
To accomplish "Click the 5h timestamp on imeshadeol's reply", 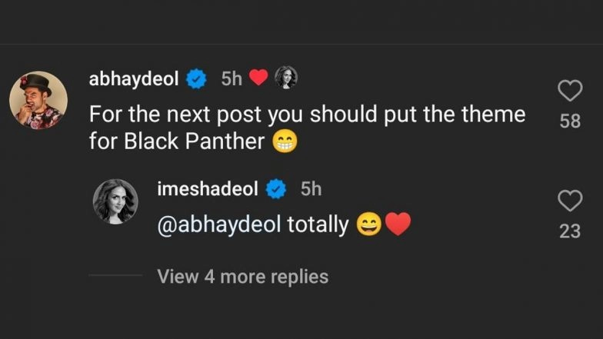I will pos(311,188).
